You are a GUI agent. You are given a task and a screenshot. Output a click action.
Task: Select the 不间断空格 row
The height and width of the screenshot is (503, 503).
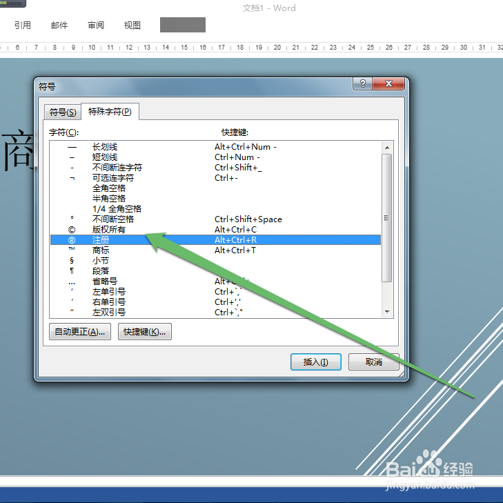(215, 219)
